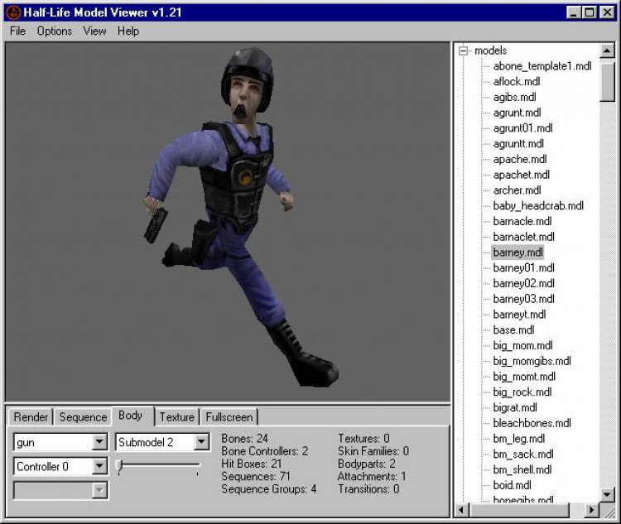Click the 'Bones: 24' info text
The height and width of the screenshot is (524, 621).
click(244, 439)
